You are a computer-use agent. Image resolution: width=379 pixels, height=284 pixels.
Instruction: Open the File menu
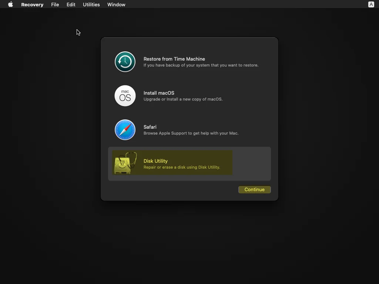coord(55,4)
